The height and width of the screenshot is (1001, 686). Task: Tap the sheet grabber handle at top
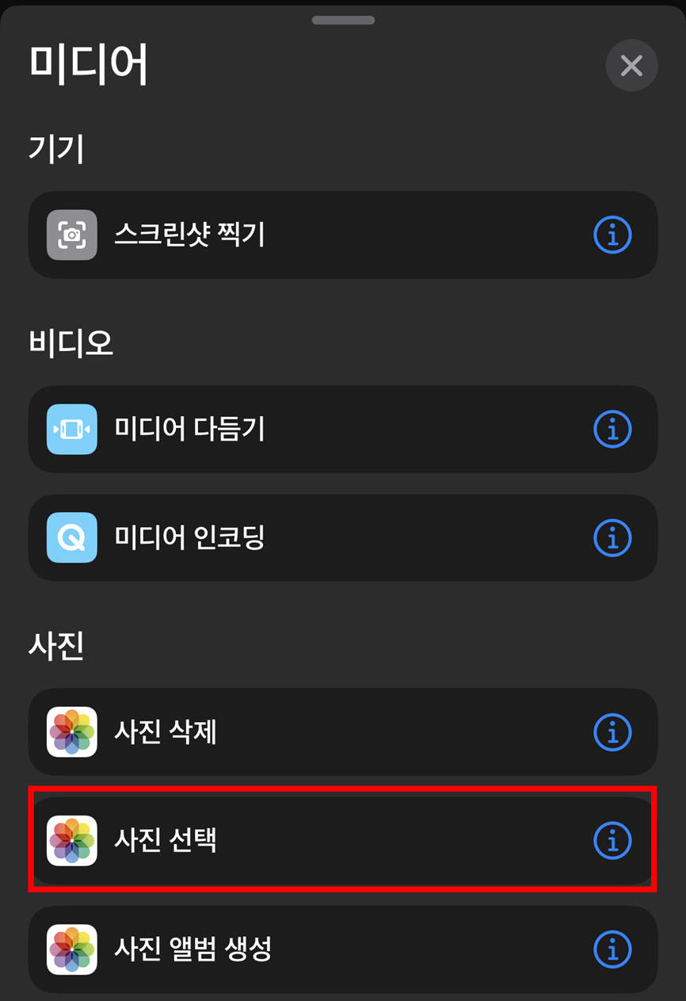(x=343, y=20)
